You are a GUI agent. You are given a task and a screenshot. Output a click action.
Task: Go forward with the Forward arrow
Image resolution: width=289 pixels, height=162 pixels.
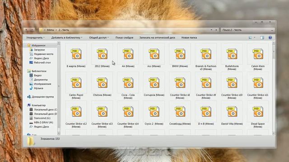pyautogui.click(x=32, y=30)
